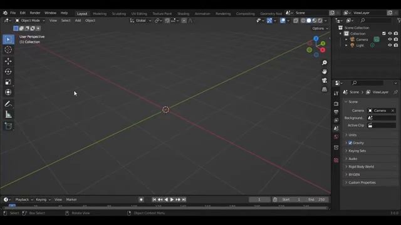
Task: Toggle the camera view icon
Action: click(x=325, y=81)
